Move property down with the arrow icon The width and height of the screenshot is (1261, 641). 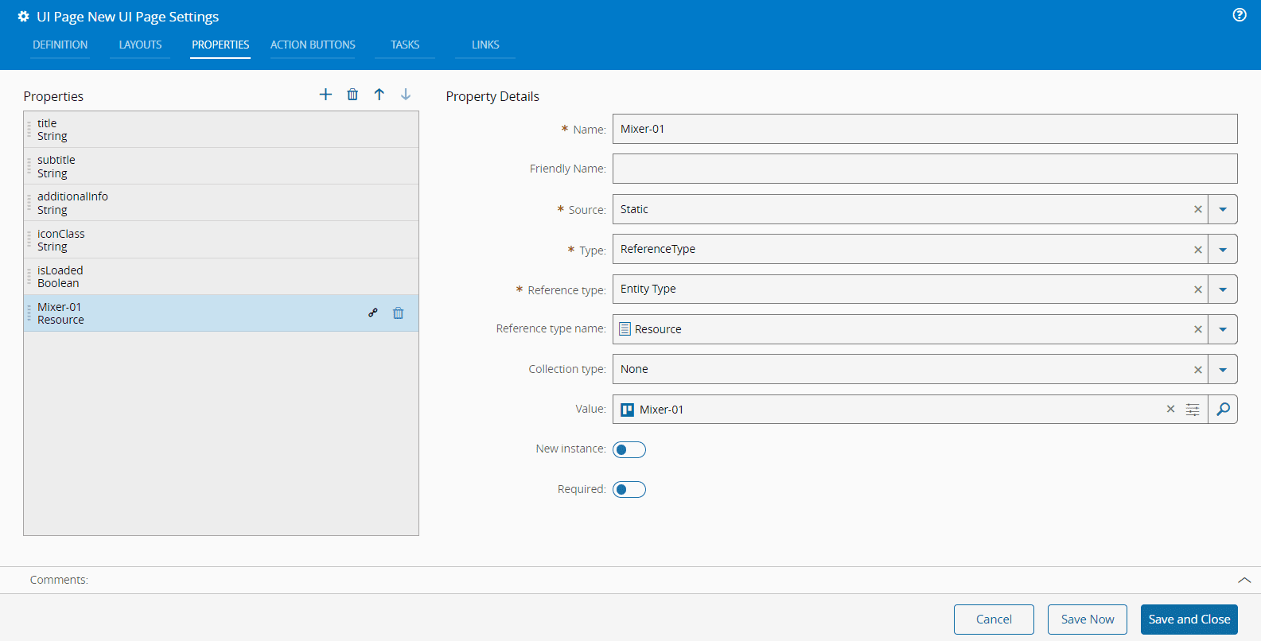coord(406,95)
